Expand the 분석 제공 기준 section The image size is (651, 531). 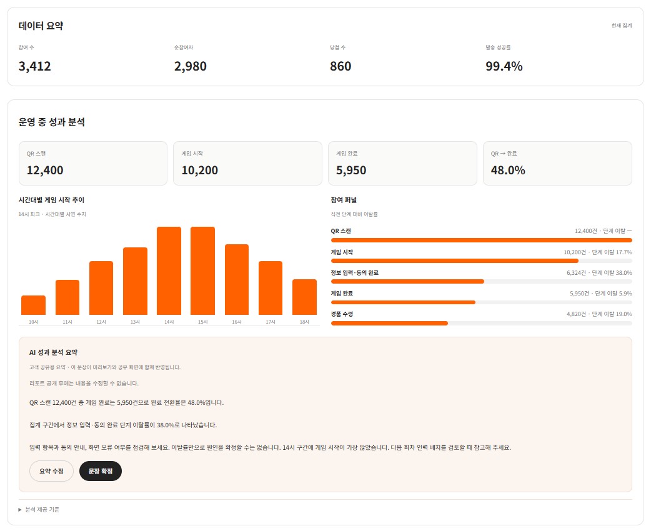(x=39, y=509)
